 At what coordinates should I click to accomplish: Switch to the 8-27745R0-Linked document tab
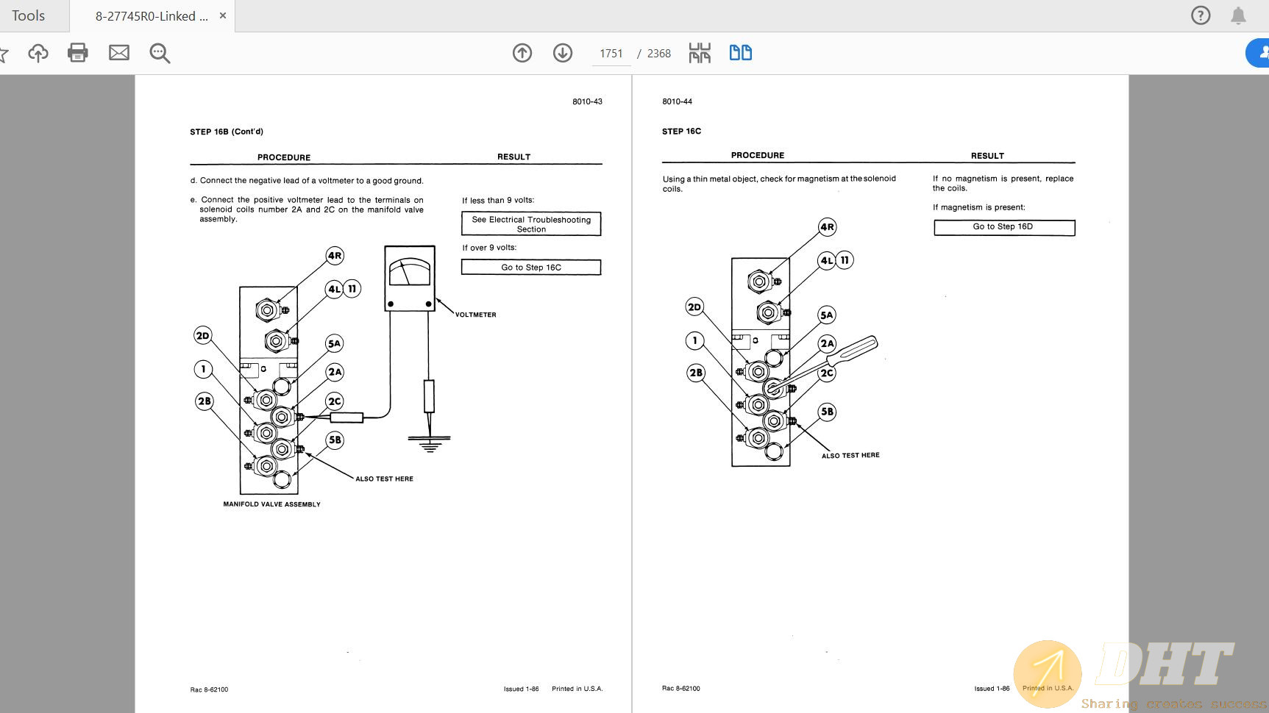[x=151, y=16]
